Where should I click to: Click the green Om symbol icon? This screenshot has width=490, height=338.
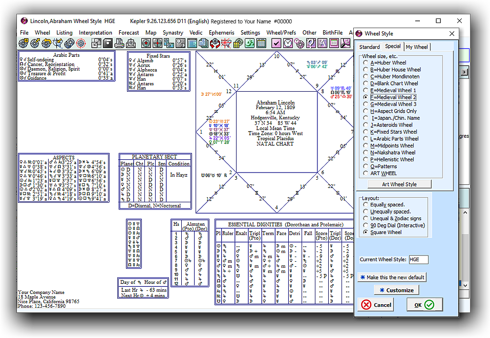(x=249, y=43)
